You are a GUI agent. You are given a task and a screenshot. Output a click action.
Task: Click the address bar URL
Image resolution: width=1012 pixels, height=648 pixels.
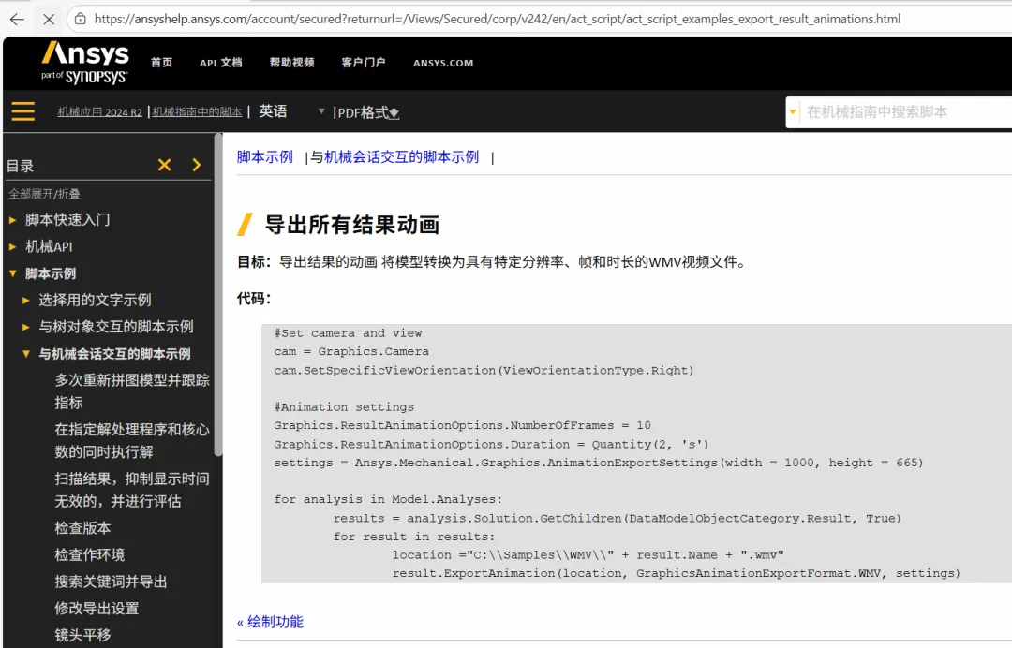pos(497,20)
